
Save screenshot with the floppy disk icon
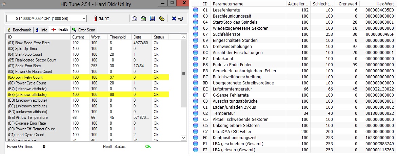152,18
